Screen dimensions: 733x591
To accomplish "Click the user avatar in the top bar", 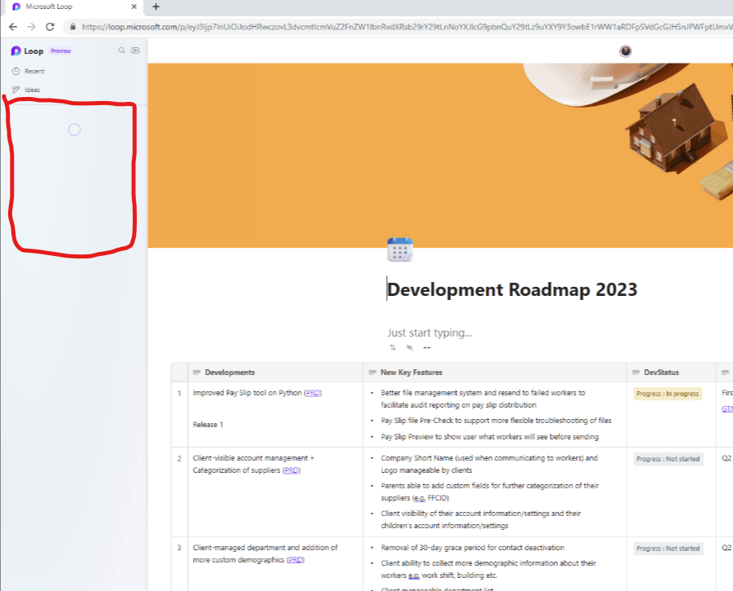I will (625, 51).
